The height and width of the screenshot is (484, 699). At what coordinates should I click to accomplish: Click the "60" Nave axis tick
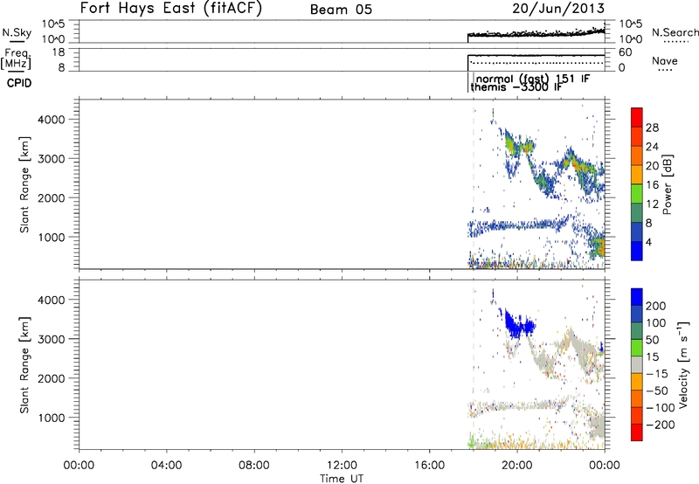(626, 52)
